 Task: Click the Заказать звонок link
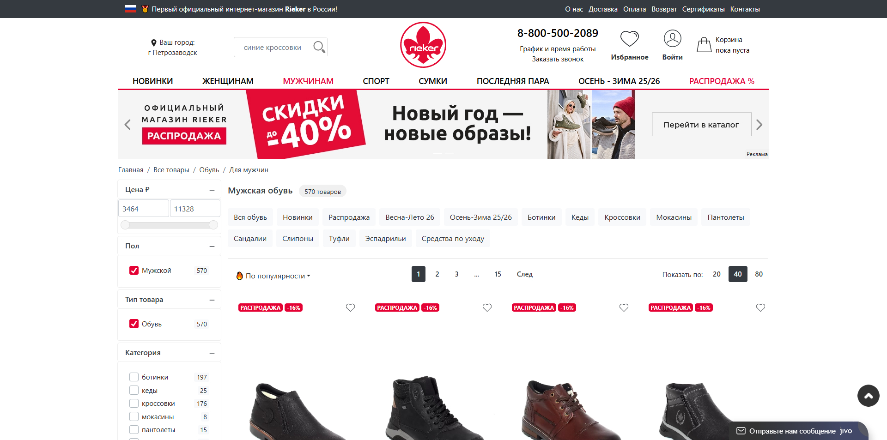tap(558, 59)
